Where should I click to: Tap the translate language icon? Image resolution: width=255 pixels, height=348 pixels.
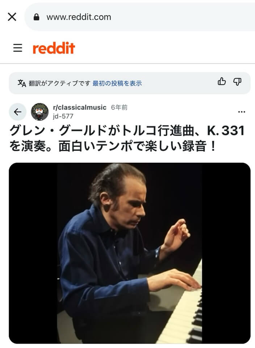(x=22, y=83)
